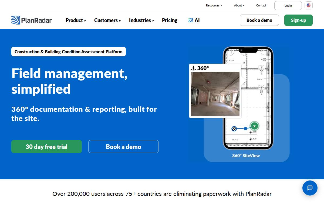
Task: Click the Over 200,000 users text
Action: [x=162, y=194]
